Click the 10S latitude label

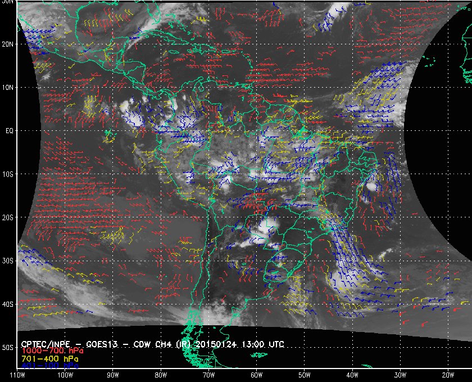click(7, 174)
